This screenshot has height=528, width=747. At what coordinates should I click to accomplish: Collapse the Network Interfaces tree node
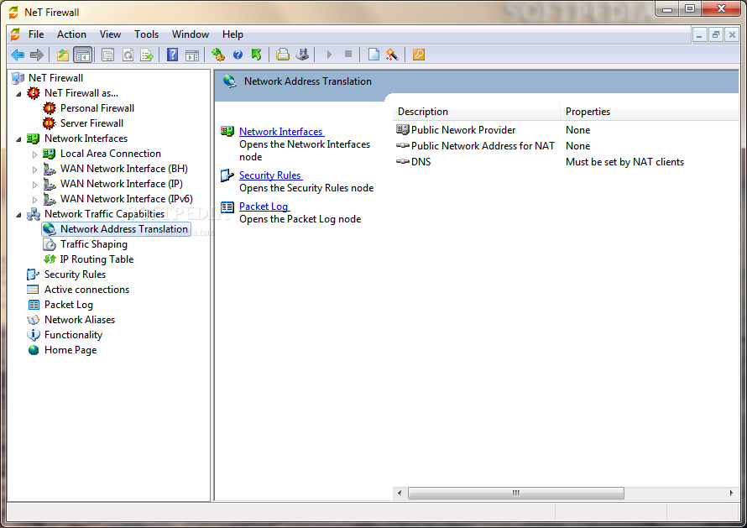[x=18, y=139]
